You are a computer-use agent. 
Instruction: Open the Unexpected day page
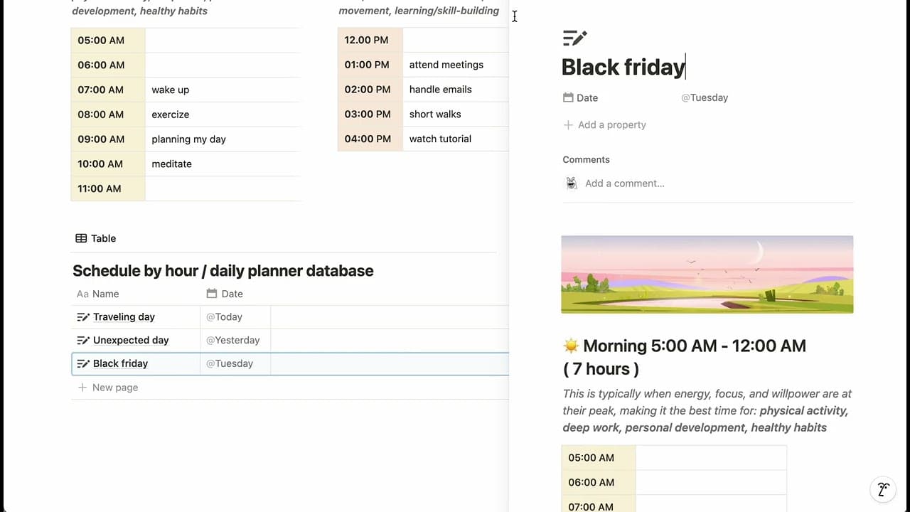coord(131,341)
